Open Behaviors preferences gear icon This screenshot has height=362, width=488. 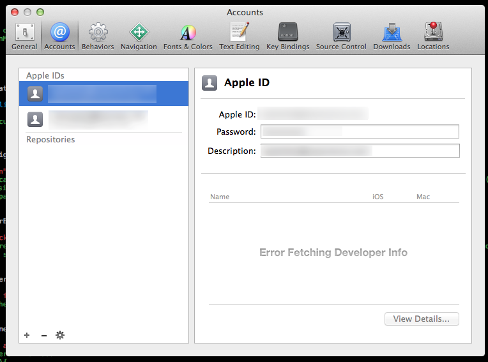click(x=98, y=36)
